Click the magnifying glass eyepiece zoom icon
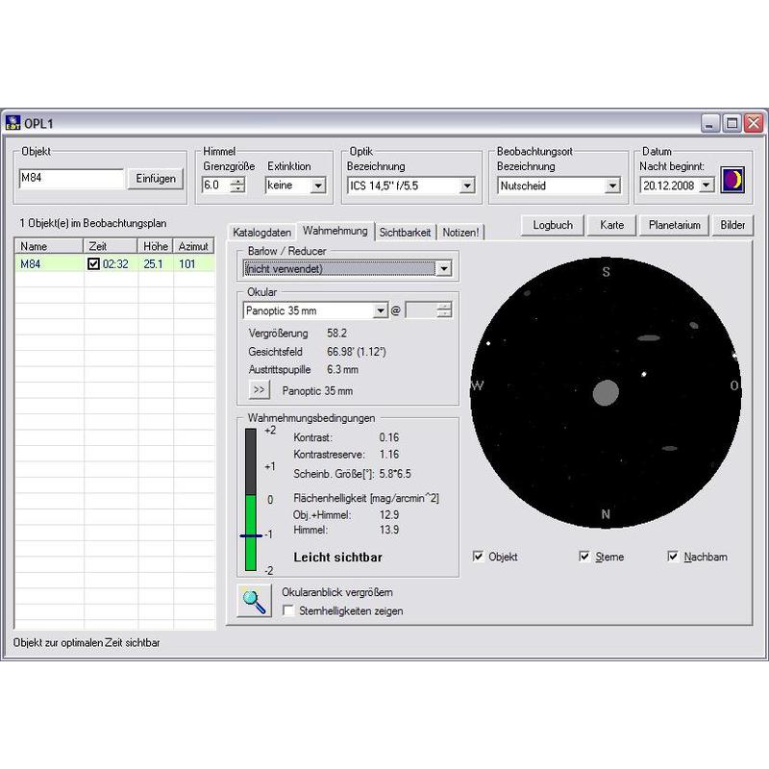 [x=255, y=601]
